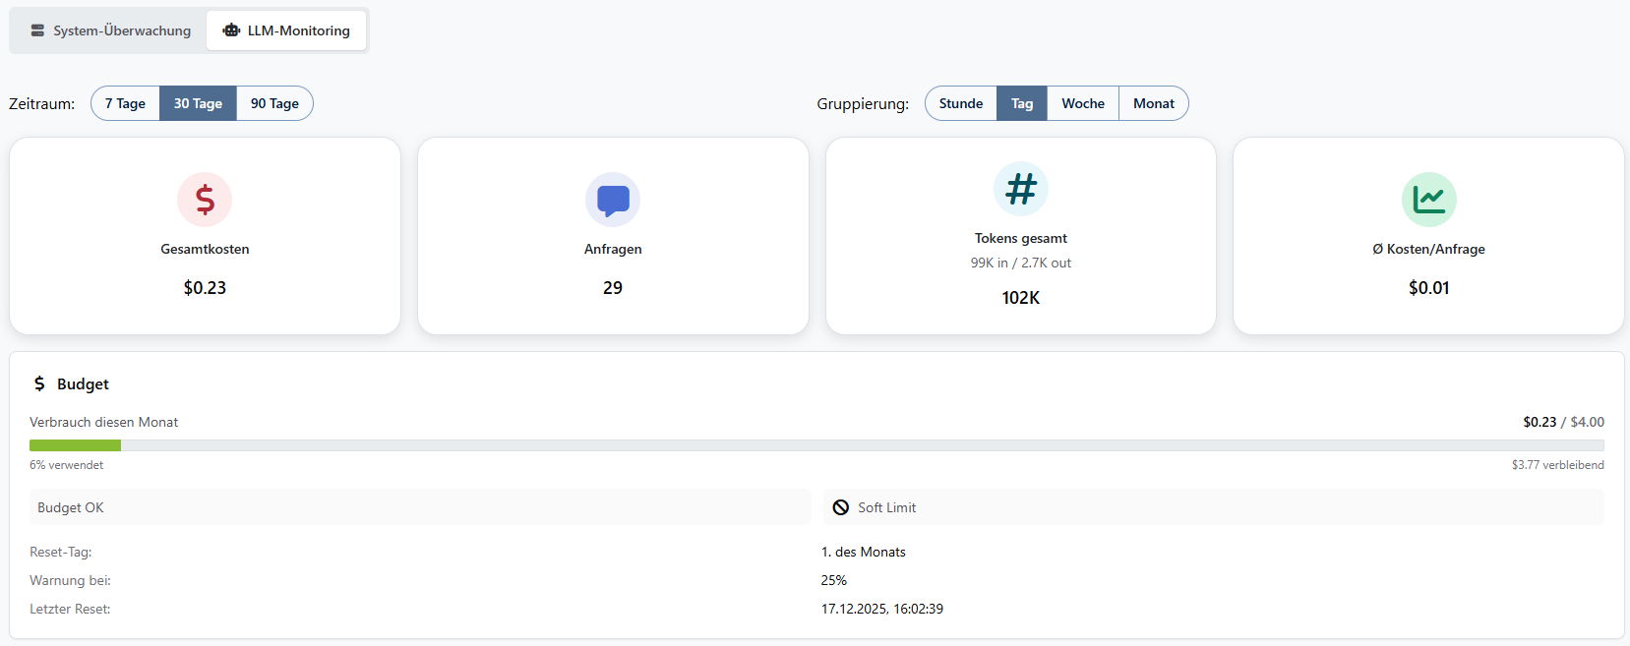Group data by Stunde
Image resolution: width=1630 pixels, height=646 pixels.
961,103
